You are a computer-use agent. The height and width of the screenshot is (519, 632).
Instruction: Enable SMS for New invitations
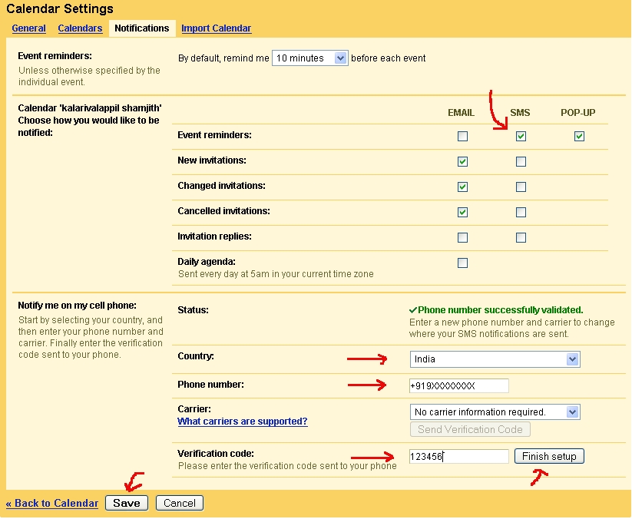(x=521, y=161)
